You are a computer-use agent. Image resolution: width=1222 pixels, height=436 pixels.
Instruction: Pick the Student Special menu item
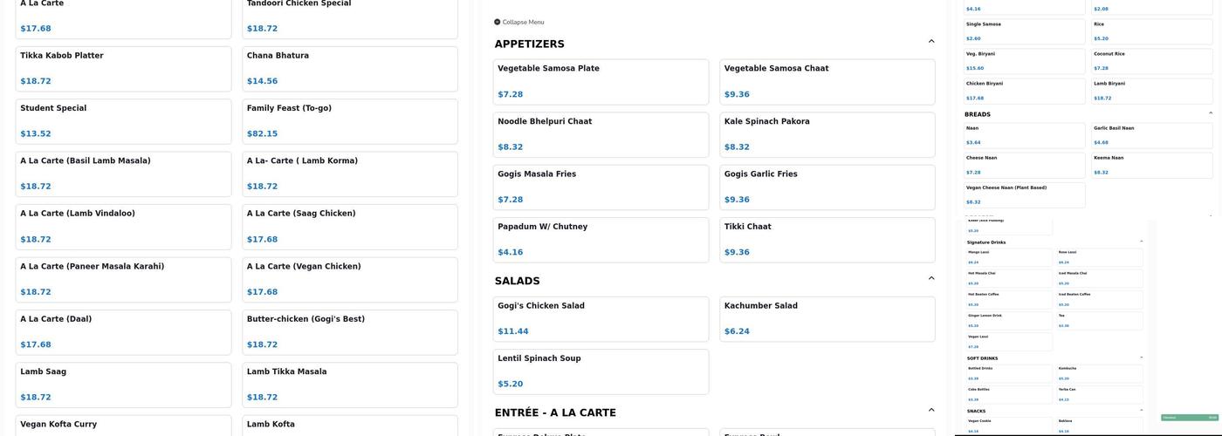[x=124, y=121]
